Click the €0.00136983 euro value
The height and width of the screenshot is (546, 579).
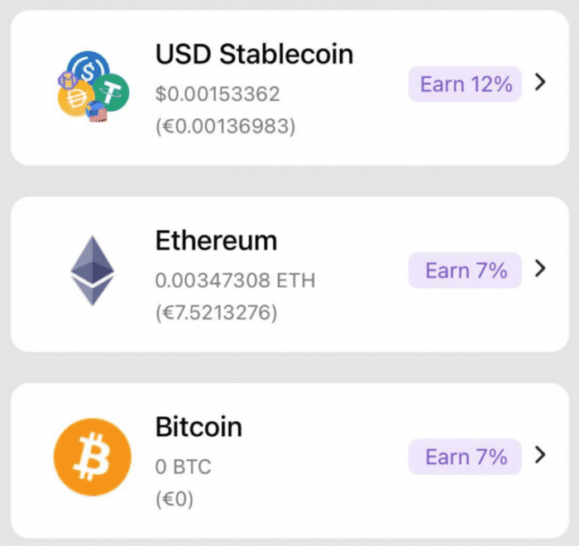pyautogui.click(x=226, y=127)
